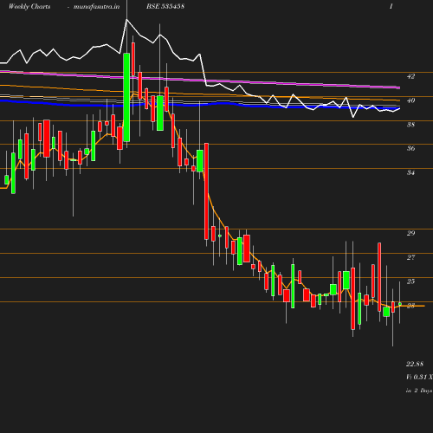Viewport: 433px width, 433px height.
Task: Click the price axis label 40
Action: point(410,100)
